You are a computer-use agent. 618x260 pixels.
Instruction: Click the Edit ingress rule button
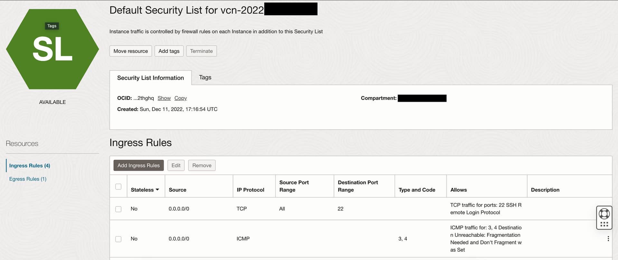pyautogui.click(x=176, y=165)
